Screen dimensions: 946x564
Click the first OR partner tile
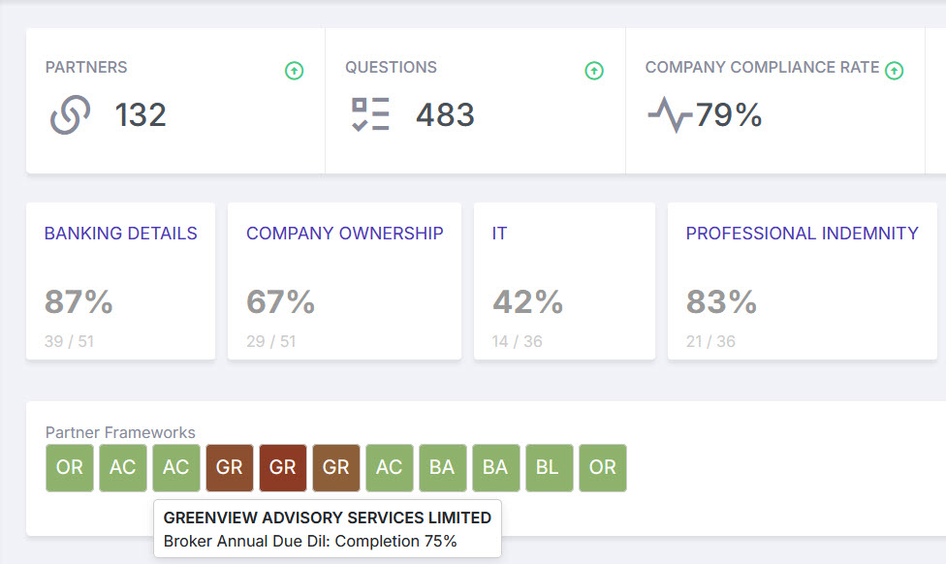(70, 468)
